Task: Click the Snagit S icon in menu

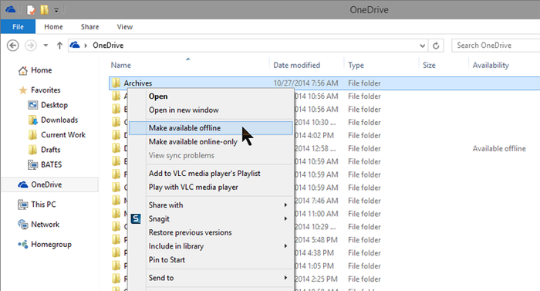Action: (x=136, y=218)
